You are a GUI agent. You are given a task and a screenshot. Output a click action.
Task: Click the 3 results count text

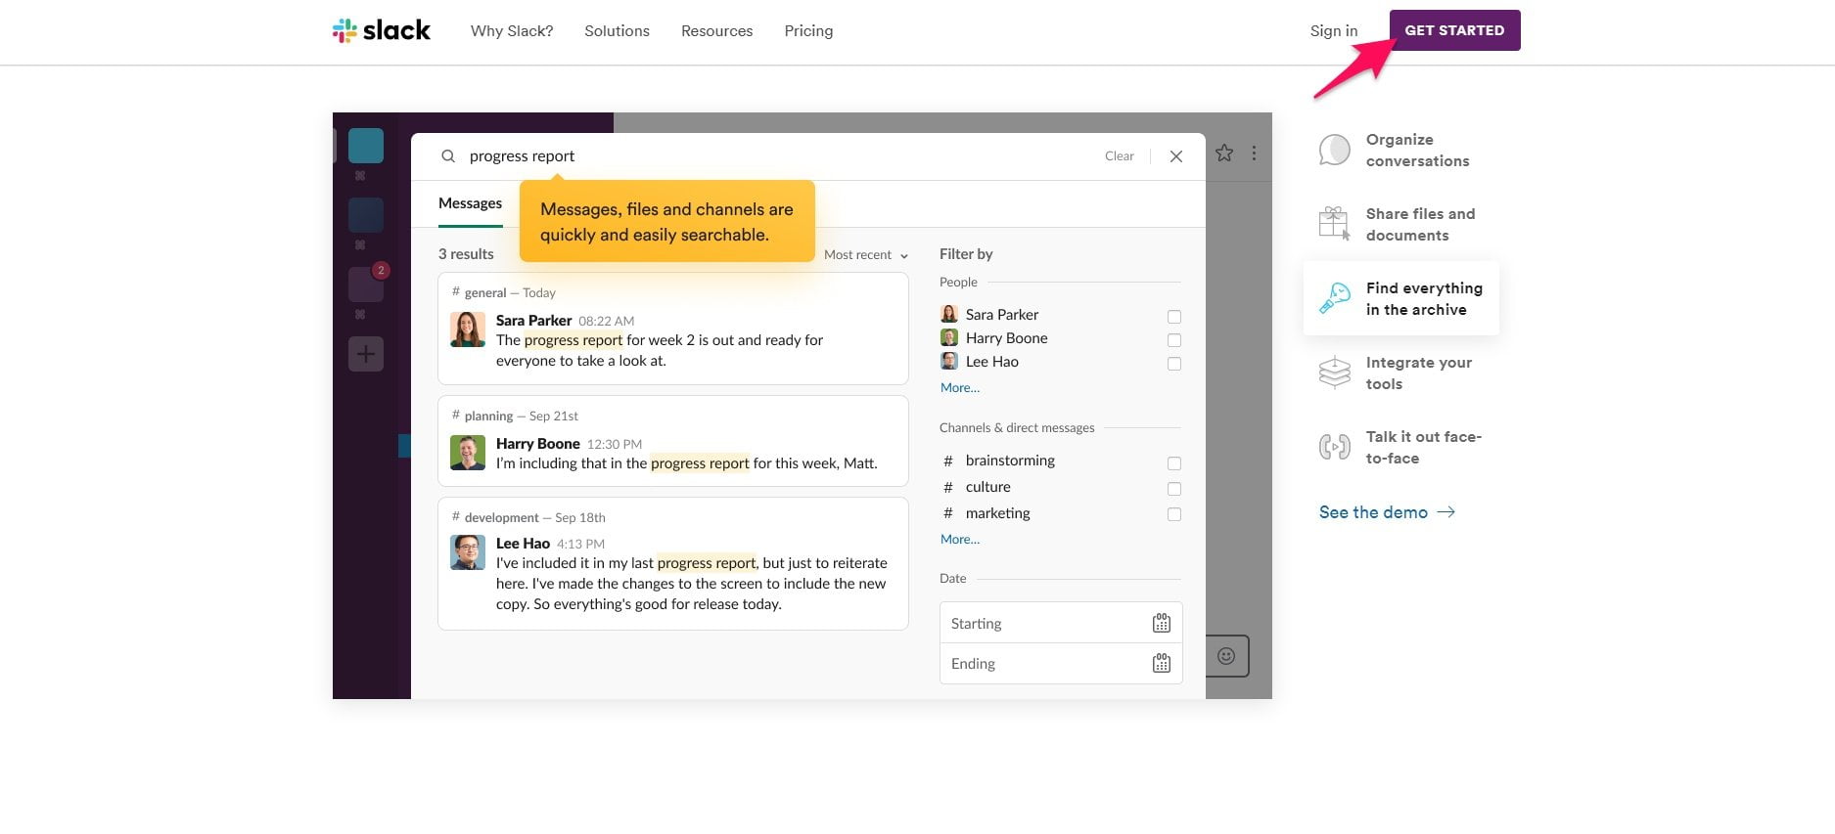[466, 254]
